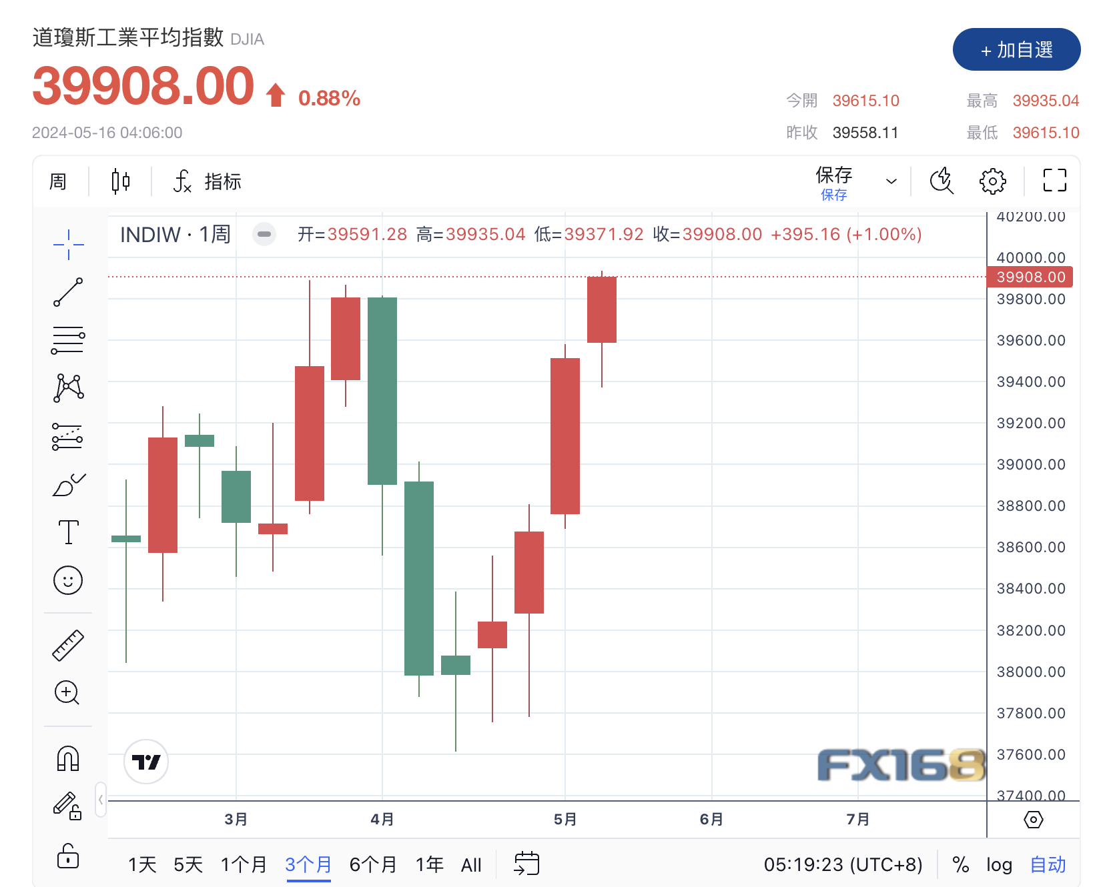Click the 加自選 add to watchlist button
The width and height of the screenshot is (1105, 887).
tap(1016, 50)
